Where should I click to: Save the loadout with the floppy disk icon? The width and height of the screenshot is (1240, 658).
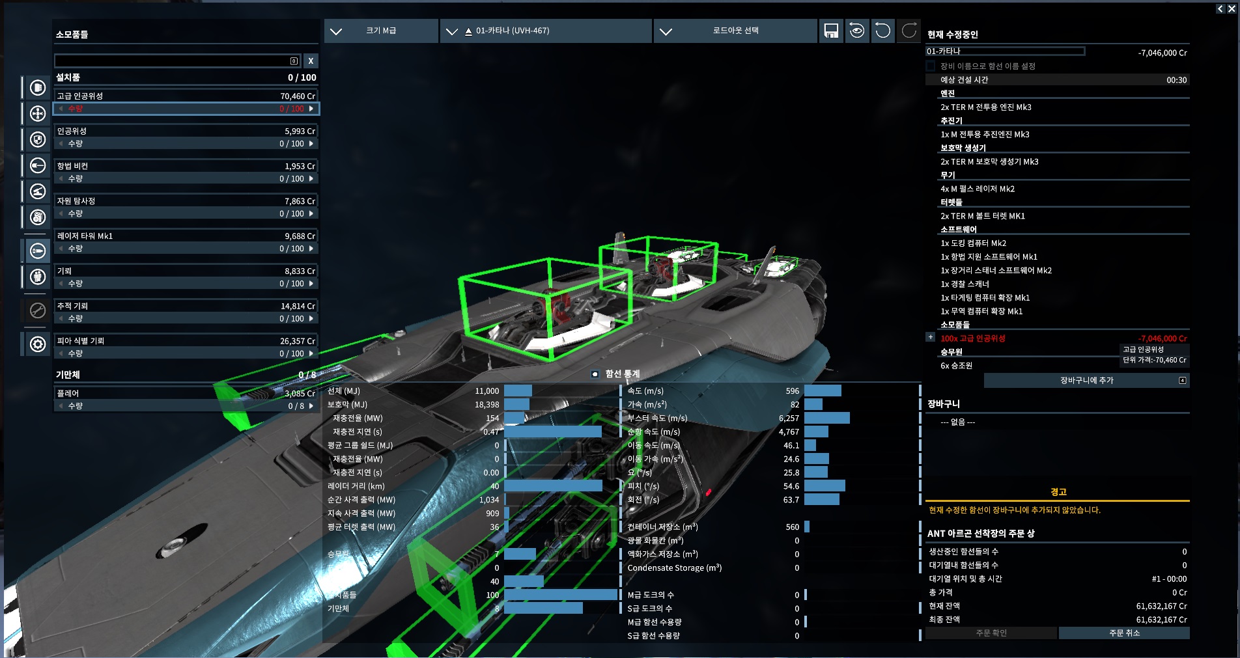[x=831, y=31]
